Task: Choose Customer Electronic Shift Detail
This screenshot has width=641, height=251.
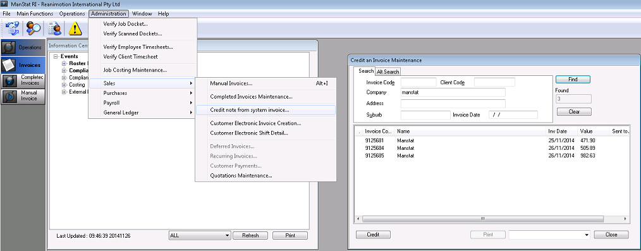Action: tap(266, 133)
